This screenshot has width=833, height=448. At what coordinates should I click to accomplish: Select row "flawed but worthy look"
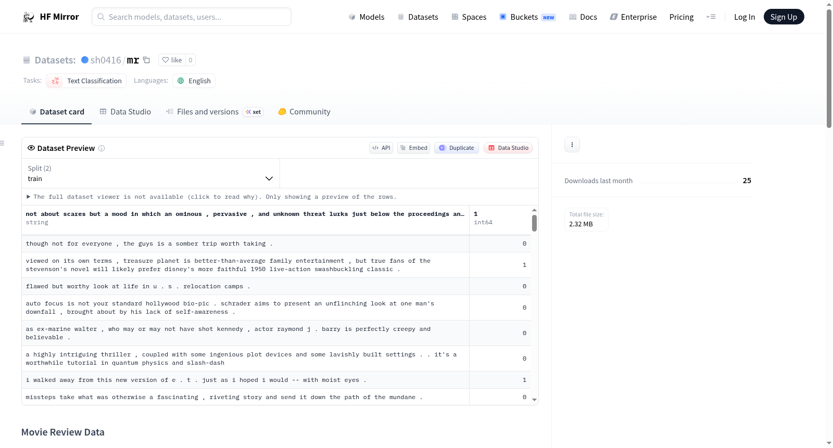pos(276,286)
